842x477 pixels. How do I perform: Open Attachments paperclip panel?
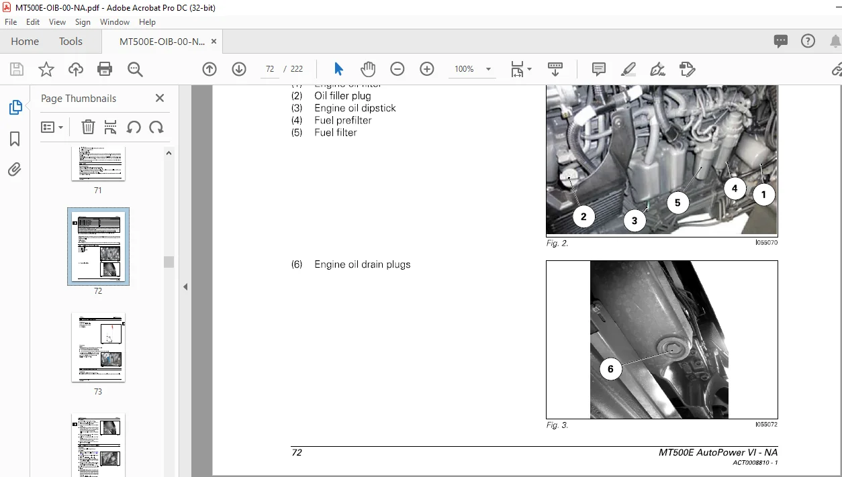click(x=15, y=170)
